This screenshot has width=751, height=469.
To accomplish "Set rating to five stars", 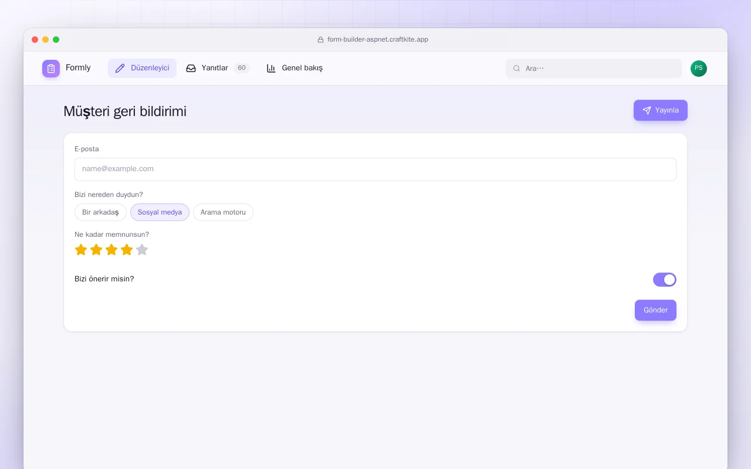I will [142, 250].
